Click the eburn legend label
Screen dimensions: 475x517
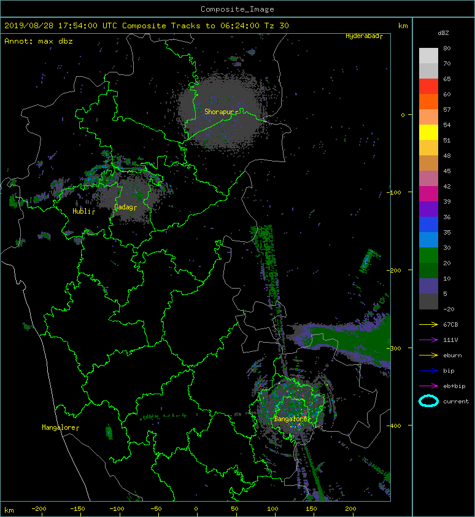pos(452,355)
